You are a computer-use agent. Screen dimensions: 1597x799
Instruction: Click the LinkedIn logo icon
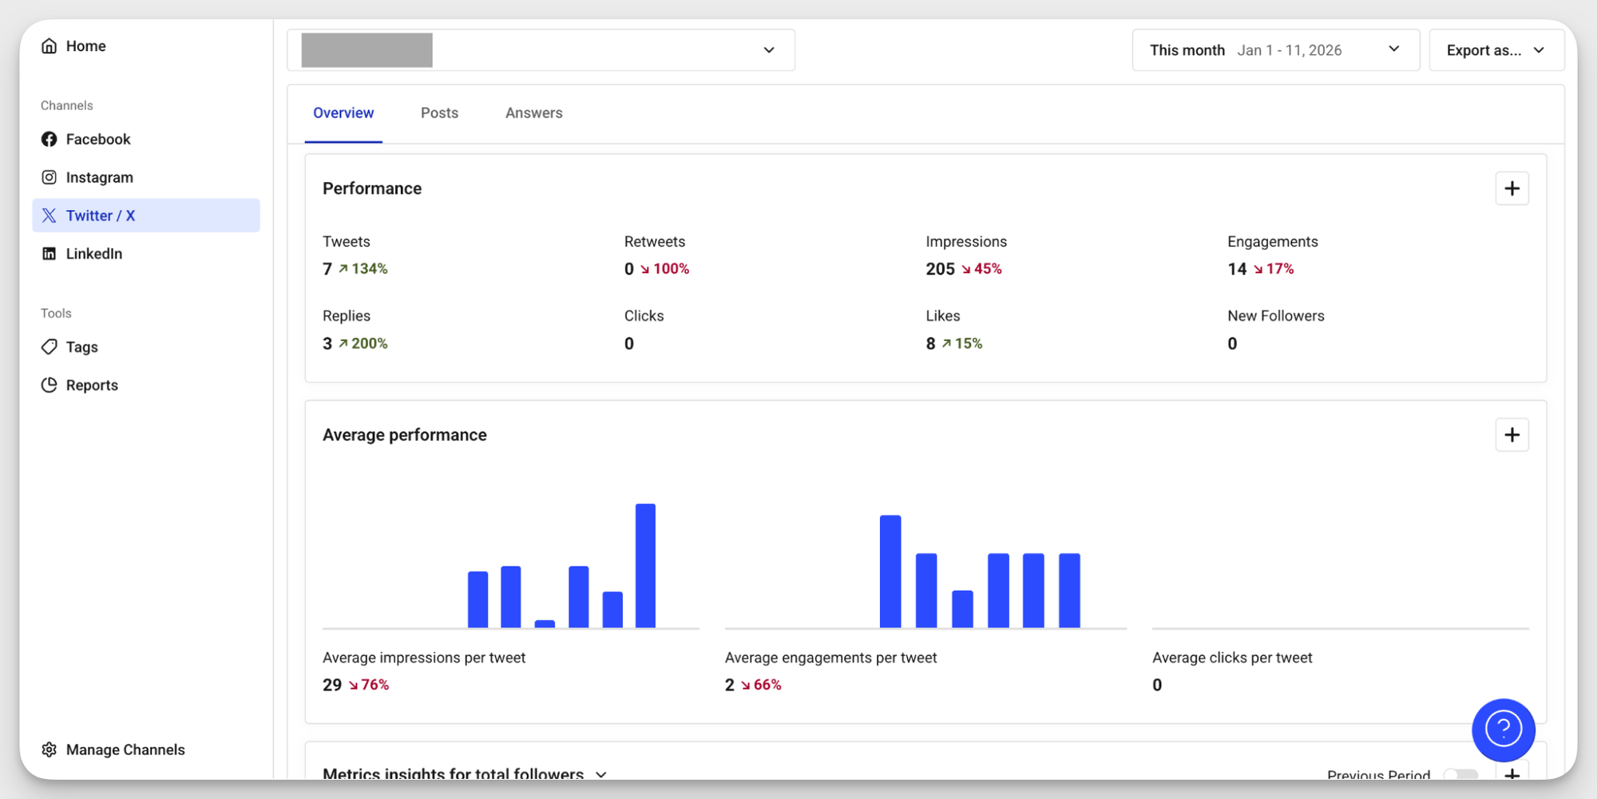(50, 254)
